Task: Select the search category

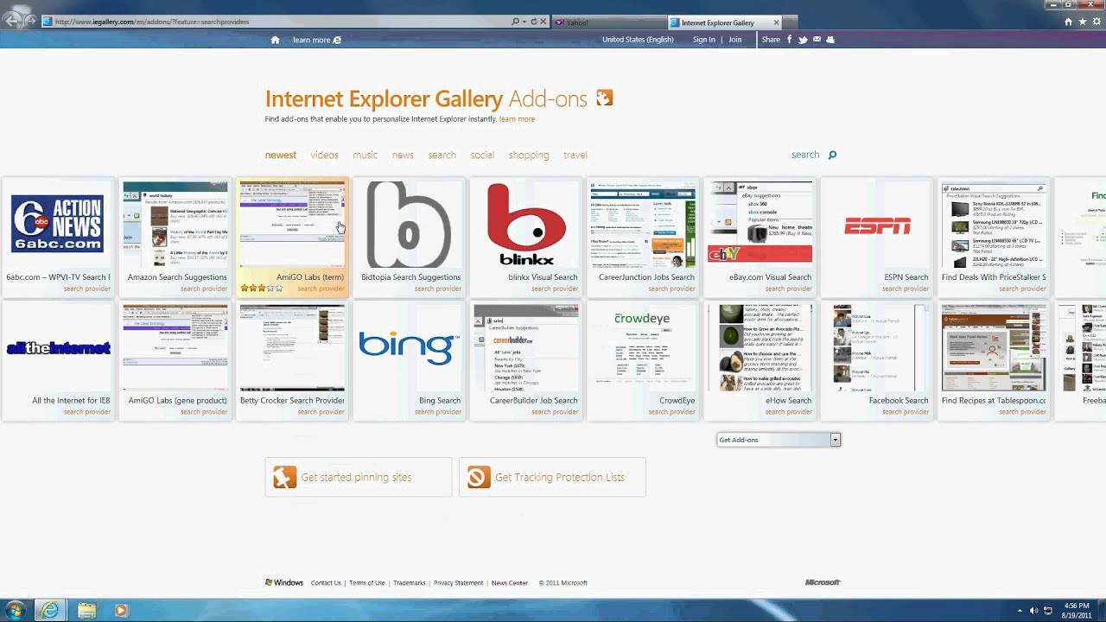Action: coord(442,155)
